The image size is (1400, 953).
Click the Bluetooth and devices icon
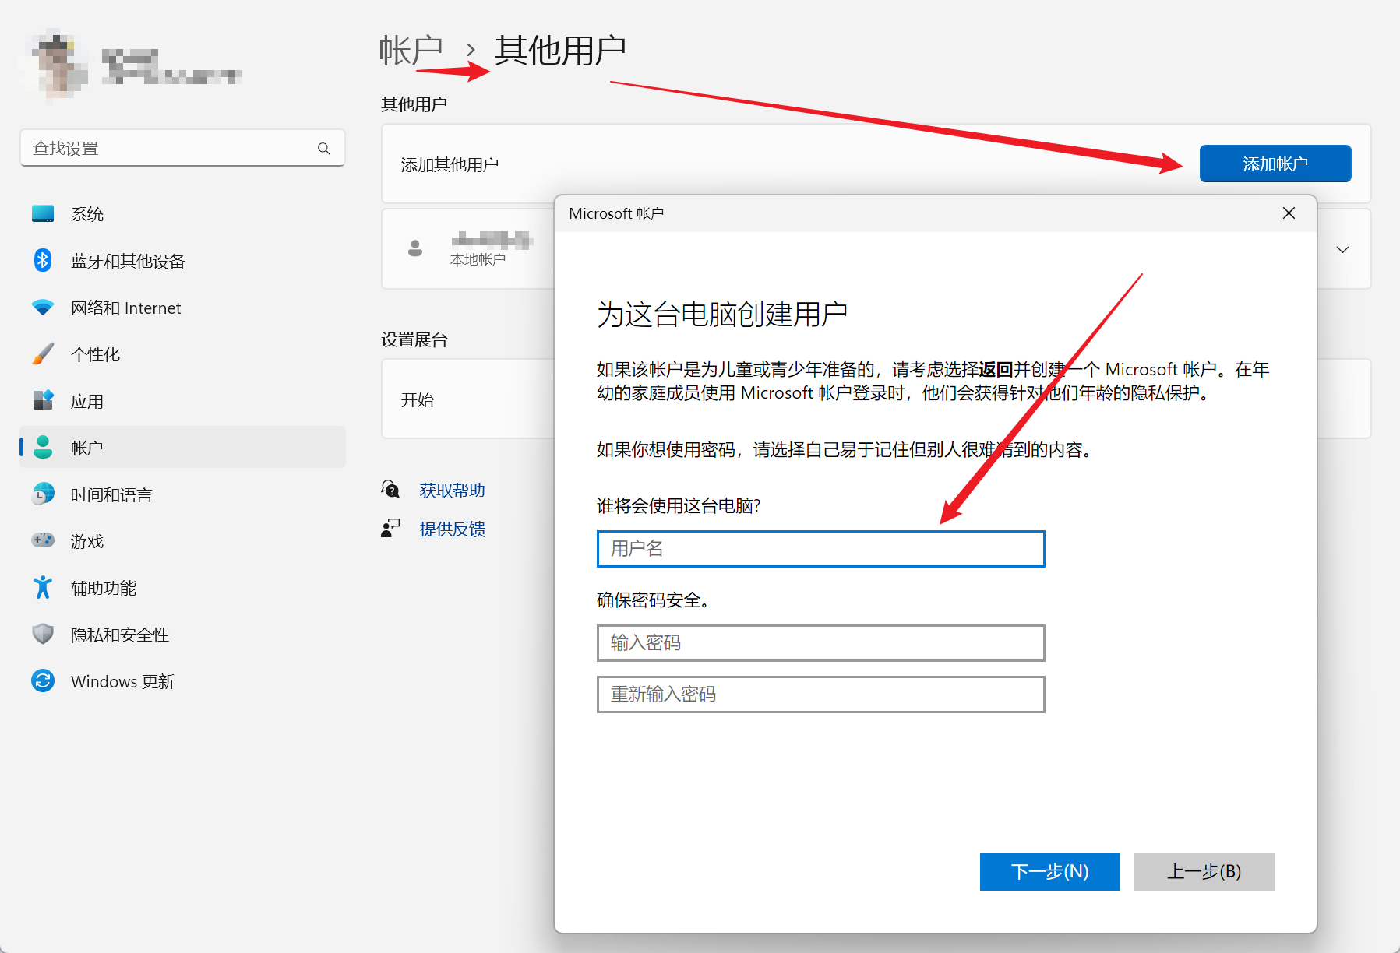[x=43, y=261]
